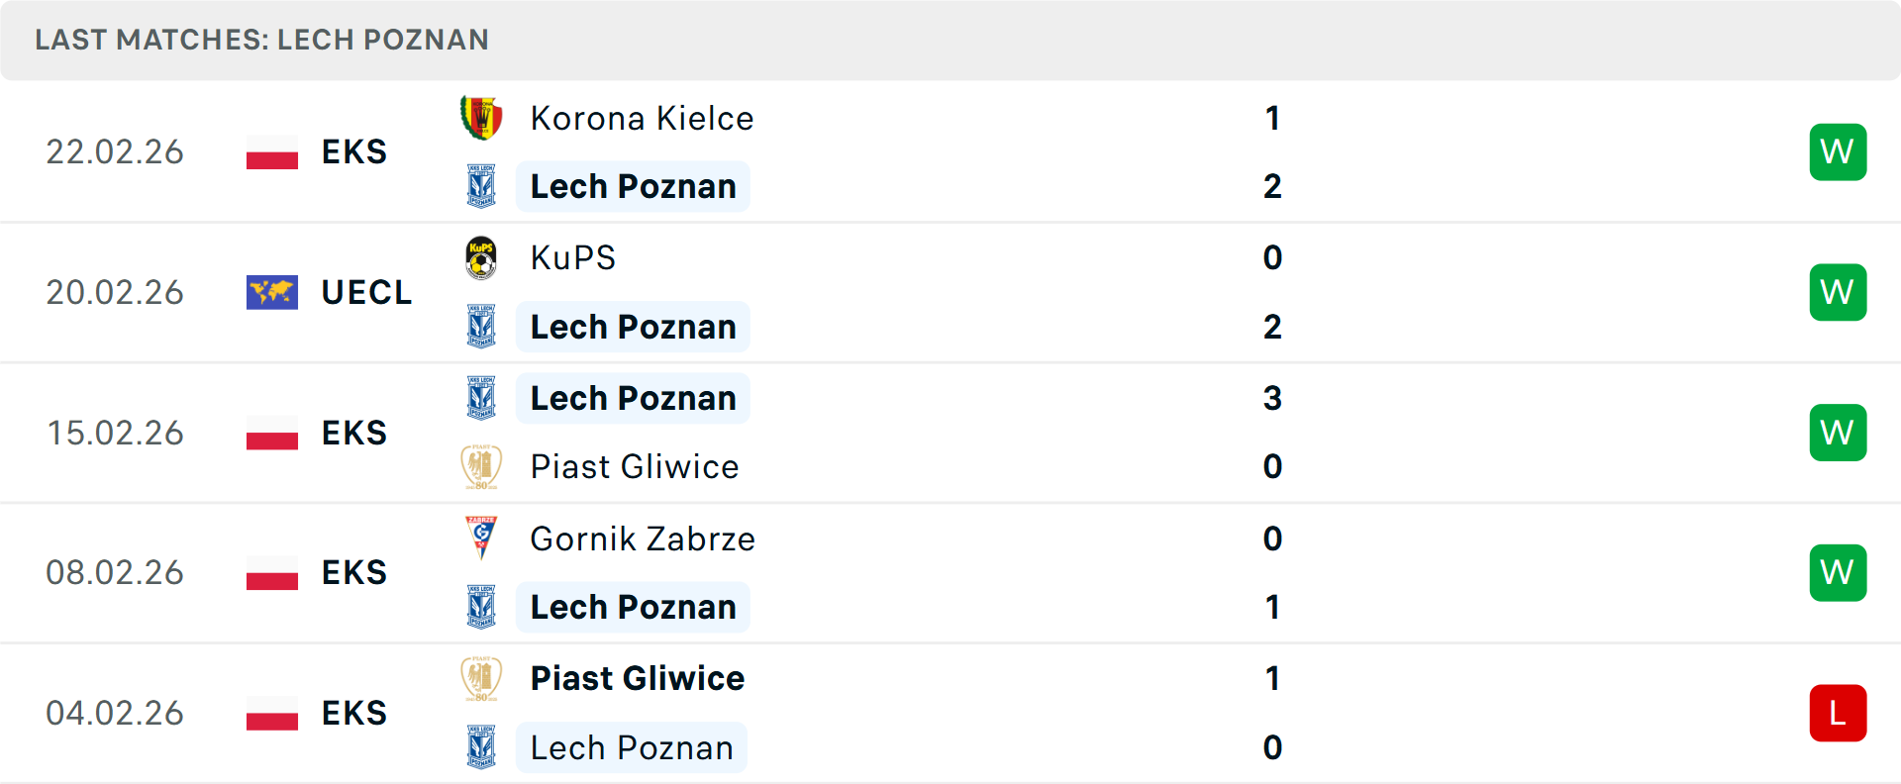Select the UECL competition globe icon

(x=271, y=292)
